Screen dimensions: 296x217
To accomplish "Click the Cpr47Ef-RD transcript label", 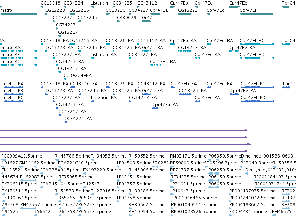I will [252, 55].
